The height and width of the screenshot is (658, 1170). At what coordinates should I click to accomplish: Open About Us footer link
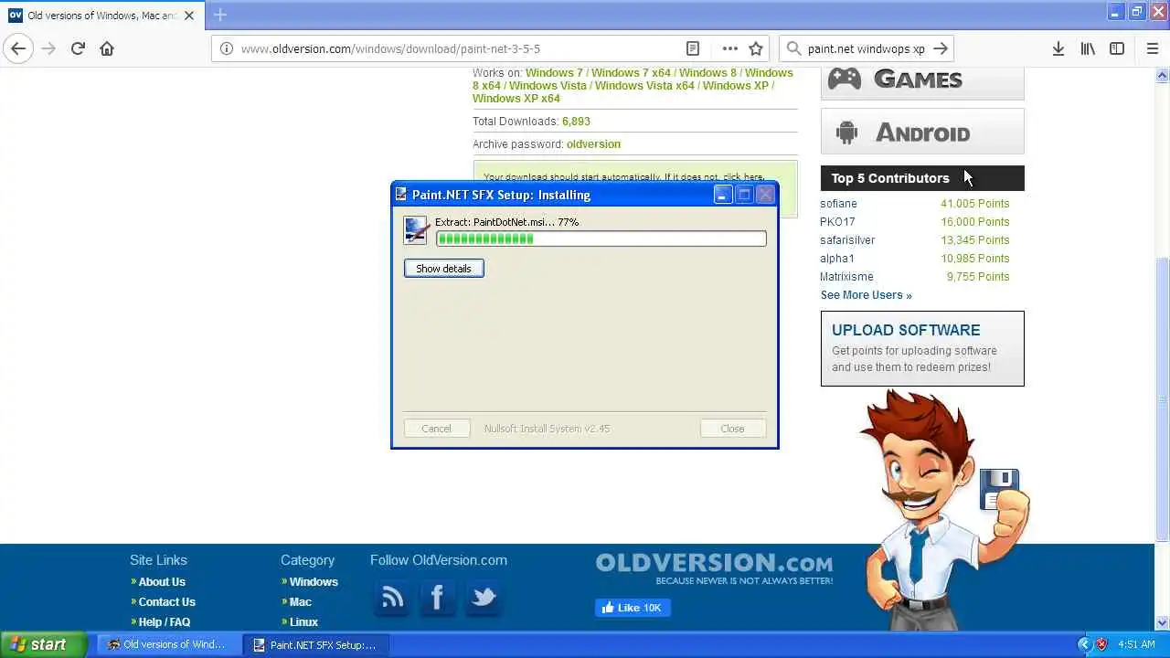[162, 582]
